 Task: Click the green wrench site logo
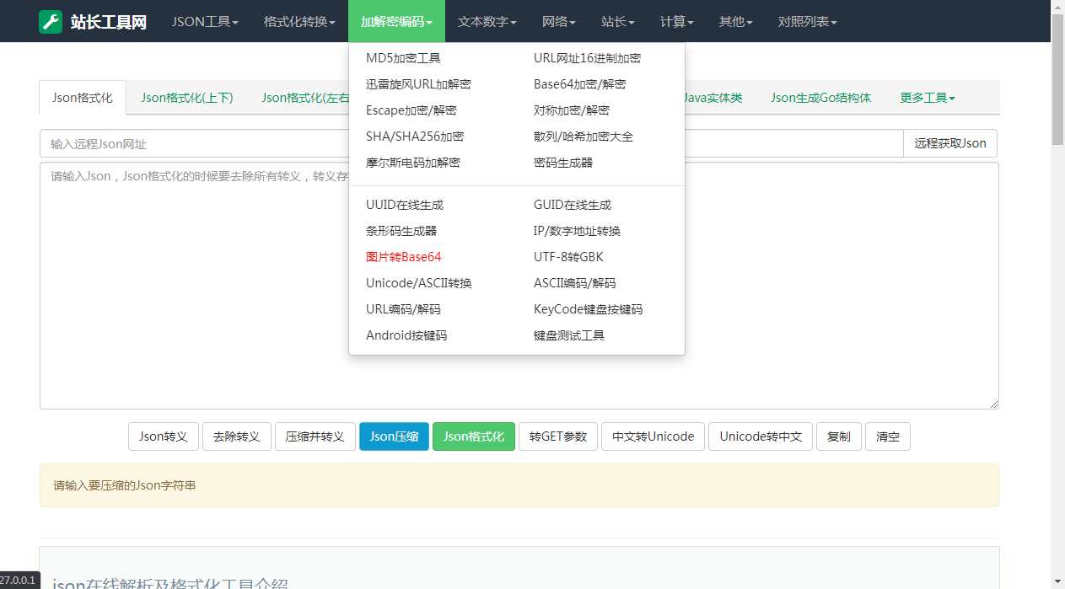pyautogui.click(x=51, y=21)
